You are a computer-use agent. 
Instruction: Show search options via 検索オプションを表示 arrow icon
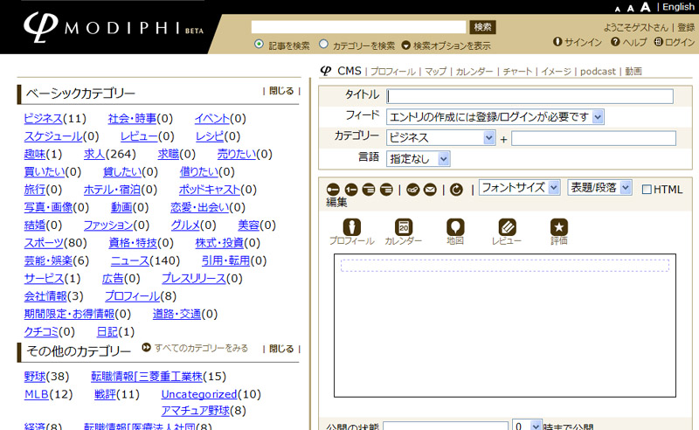pos(405,45)
